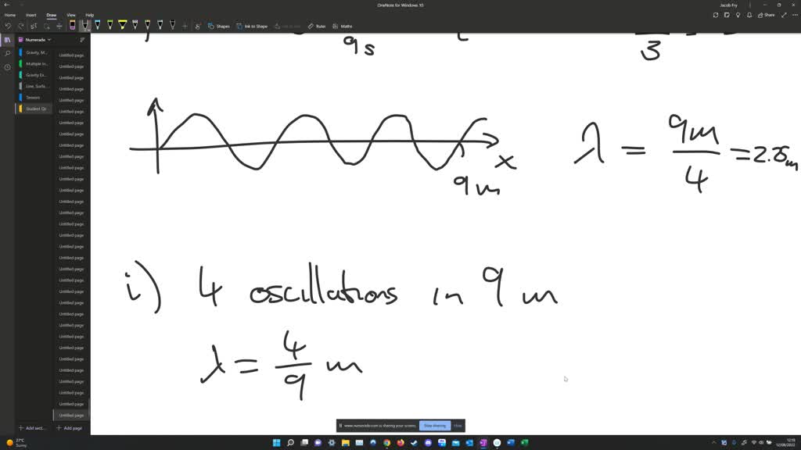801x450 pixels.
Task: Open the notifications bell icon
Action: point(749,16)
